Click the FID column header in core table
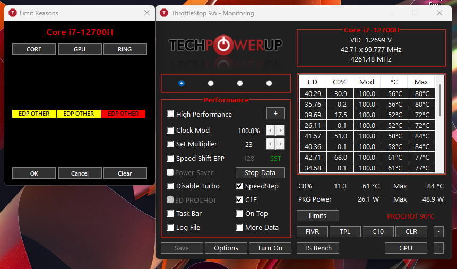The image size is (457, 269). 313,82
